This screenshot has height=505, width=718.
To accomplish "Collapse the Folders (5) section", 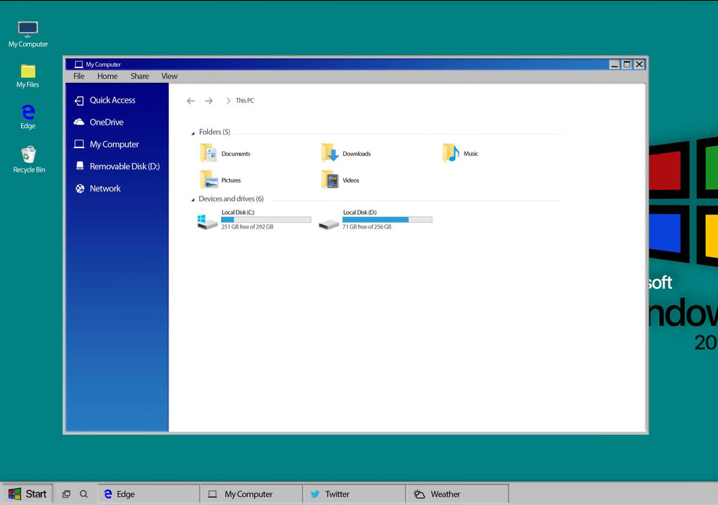I will [193, 133].
